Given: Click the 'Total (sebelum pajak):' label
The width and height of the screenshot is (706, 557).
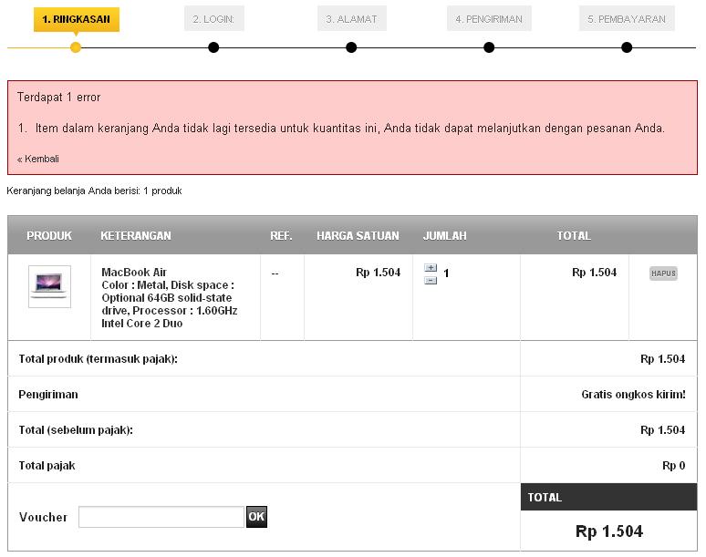Looking at the screenshot, I should coord(76,430).
